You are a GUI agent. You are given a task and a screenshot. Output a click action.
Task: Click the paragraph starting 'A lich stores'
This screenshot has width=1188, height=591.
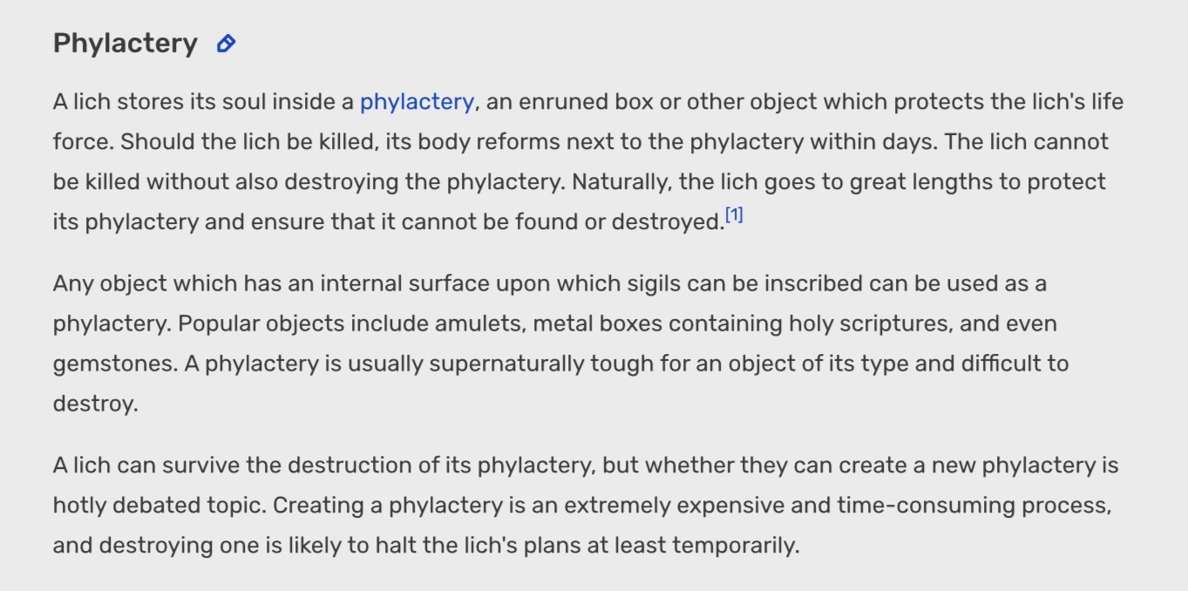tap(588, 161)
